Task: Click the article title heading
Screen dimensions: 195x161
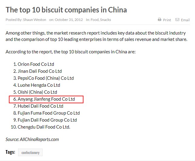Action: [66, 10]
